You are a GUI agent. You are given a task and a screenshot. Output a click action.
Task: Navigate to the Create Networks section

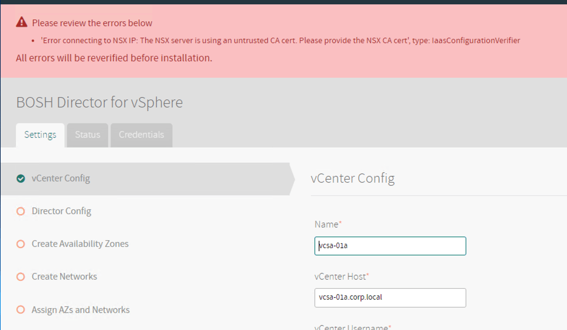coord(64,277)
